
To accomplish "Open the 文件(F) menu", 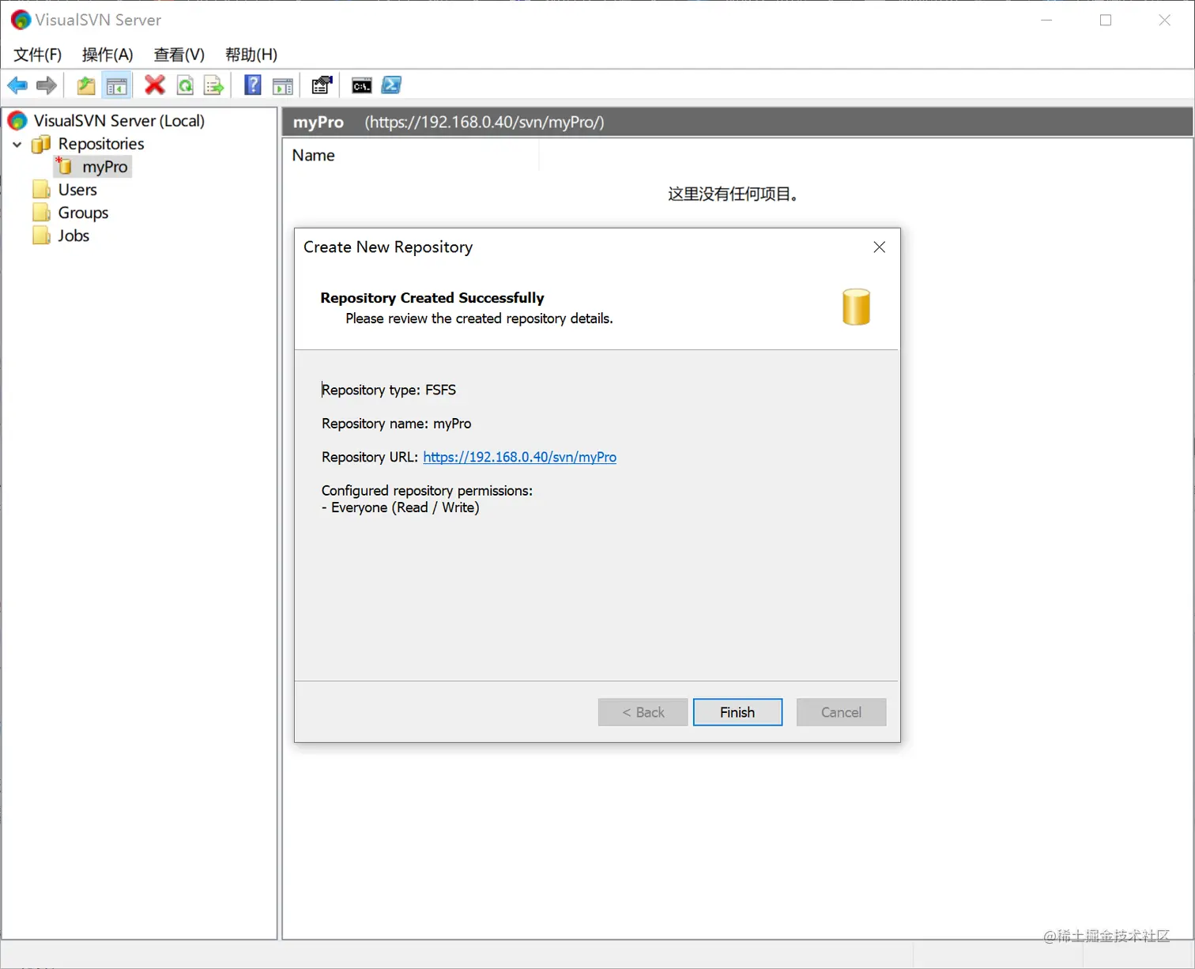I will click(37, 55).
